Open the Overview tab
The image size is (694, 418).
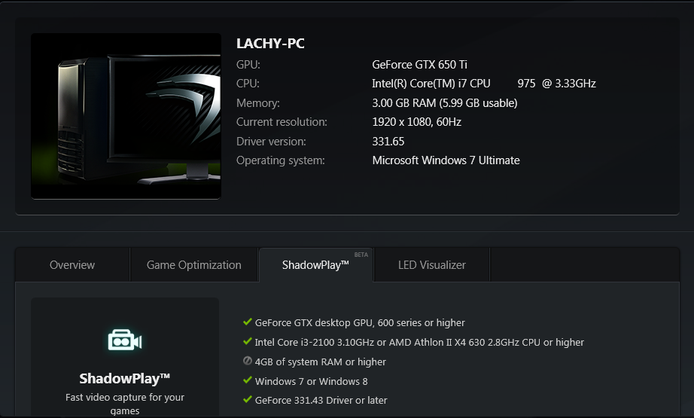[x=72, y=265]
